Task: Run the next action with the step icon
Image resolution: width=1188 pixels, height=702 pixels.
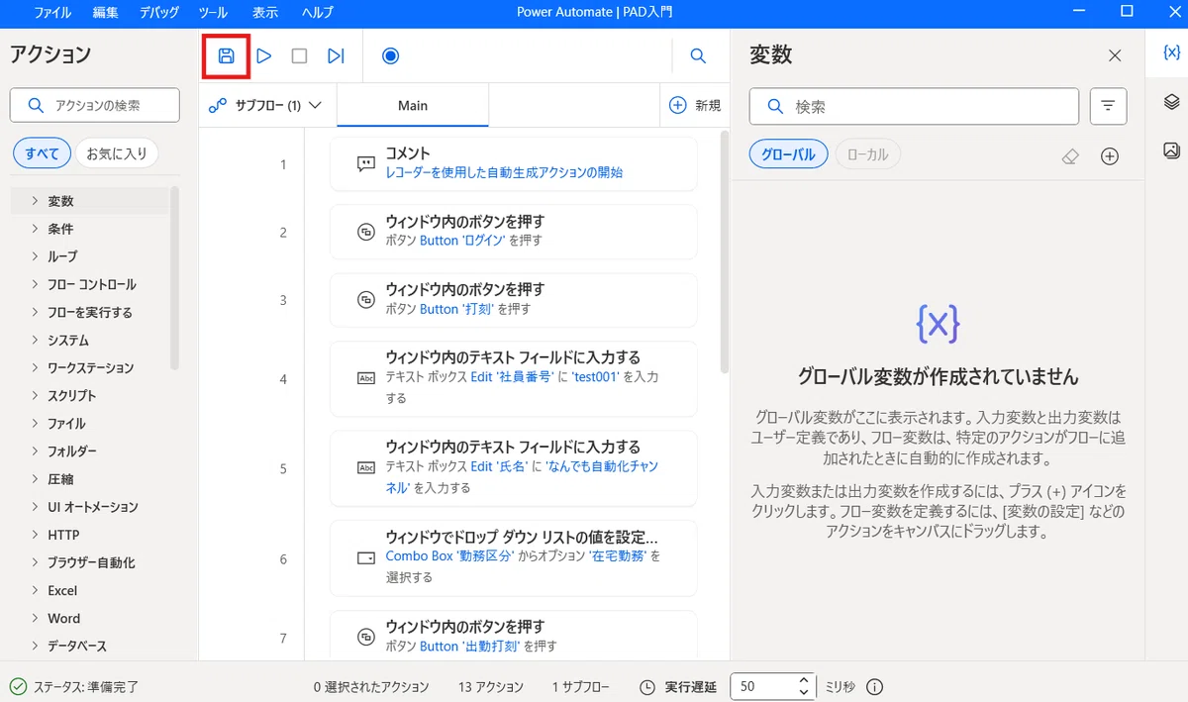Action: tap(337, 55)
